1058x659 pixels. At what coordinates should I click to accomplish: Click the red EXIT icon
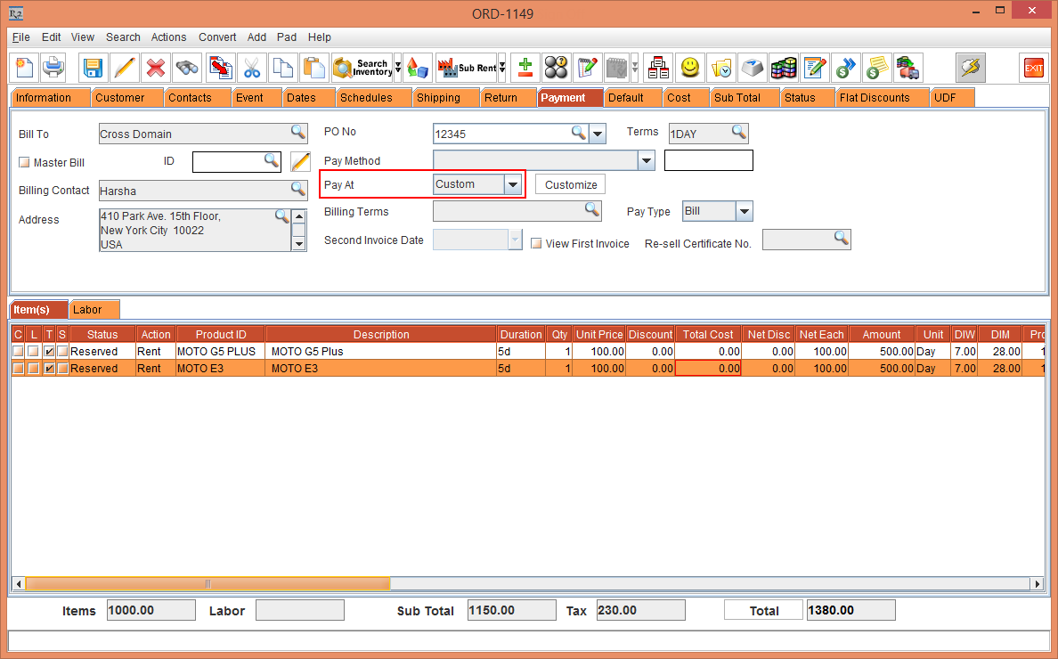(1033, 68)
